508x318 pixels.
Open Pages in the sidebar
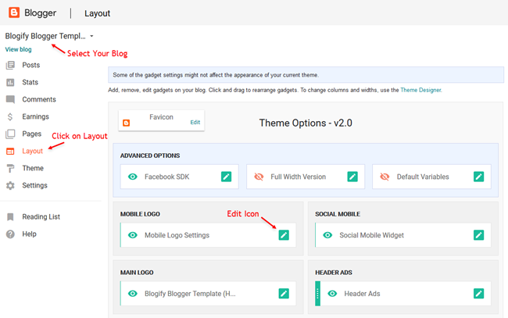32,134
